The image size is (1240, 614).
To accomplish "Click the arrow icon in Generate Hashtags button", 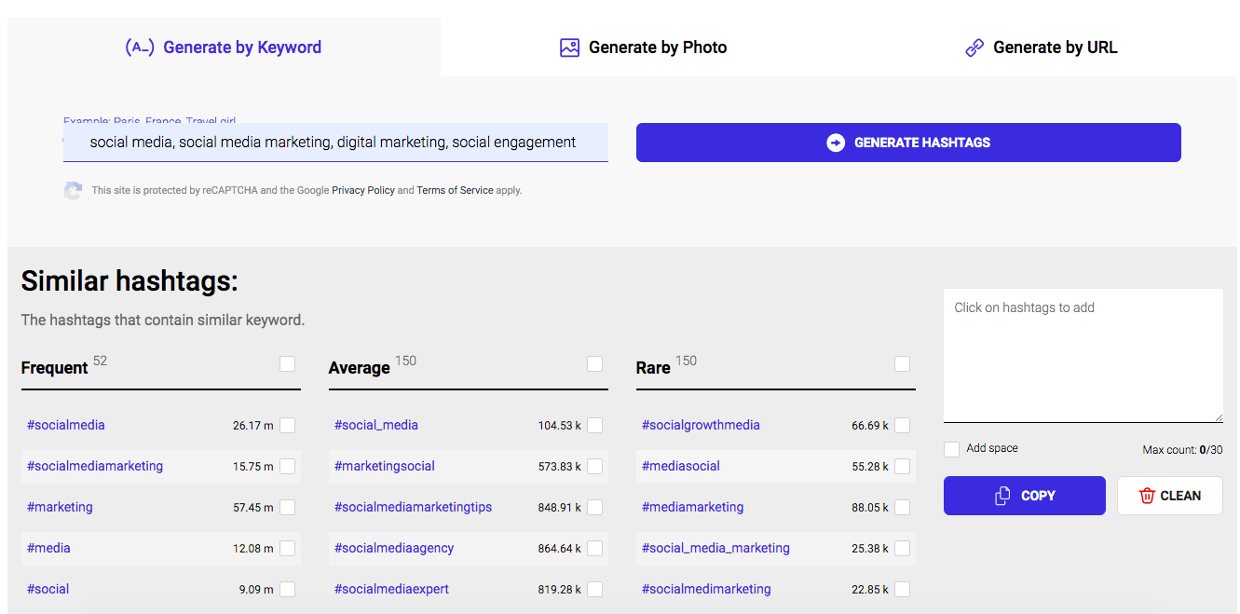I will pos(836,143).
